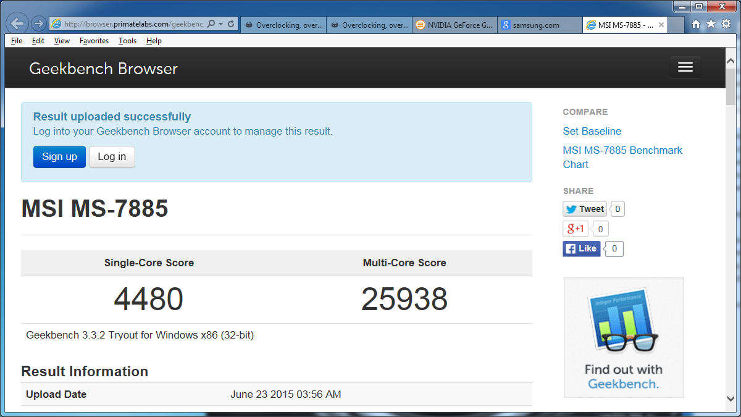The height and width of the screenshot is (417, 741).
Task: Share with the Tweet button
Action: click(x=585, y=209)
